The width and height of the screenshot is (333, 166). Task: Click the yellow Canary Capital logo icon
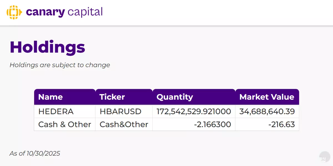click(x=14, y=12)
